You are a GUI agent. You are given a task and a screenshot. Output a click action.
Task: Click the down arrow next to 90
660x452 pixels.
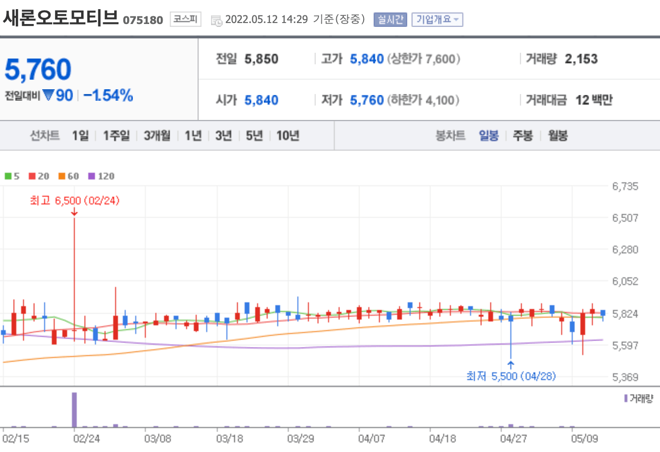click(x=48, y=95)
